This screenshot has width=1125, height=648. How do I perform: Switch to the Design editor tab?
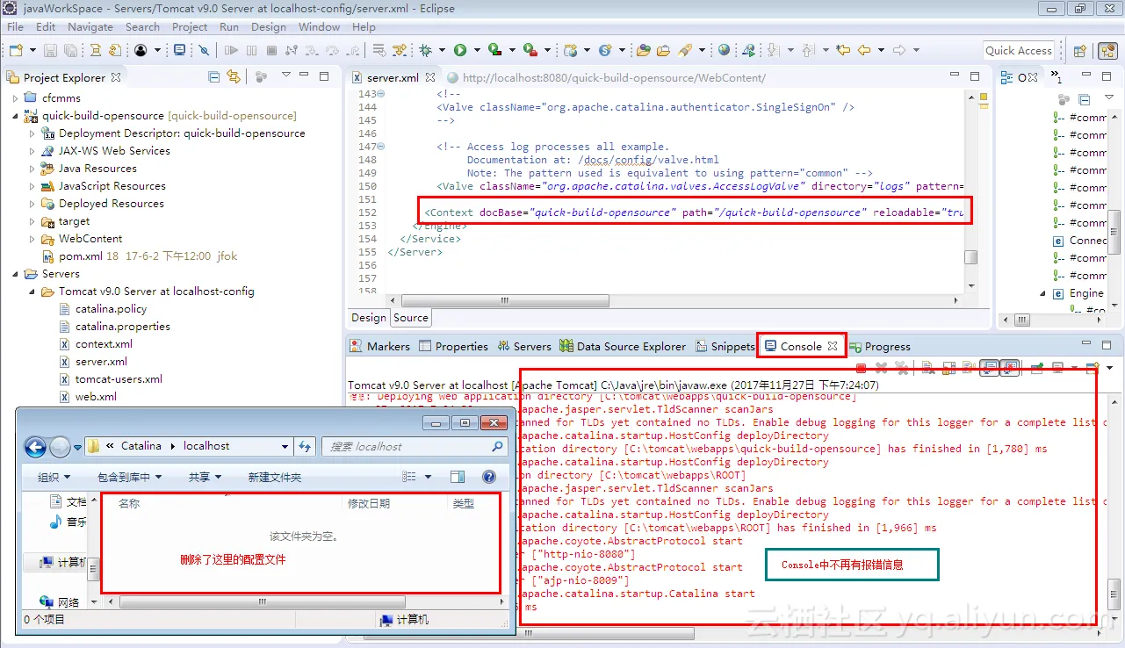pos(369,318)
